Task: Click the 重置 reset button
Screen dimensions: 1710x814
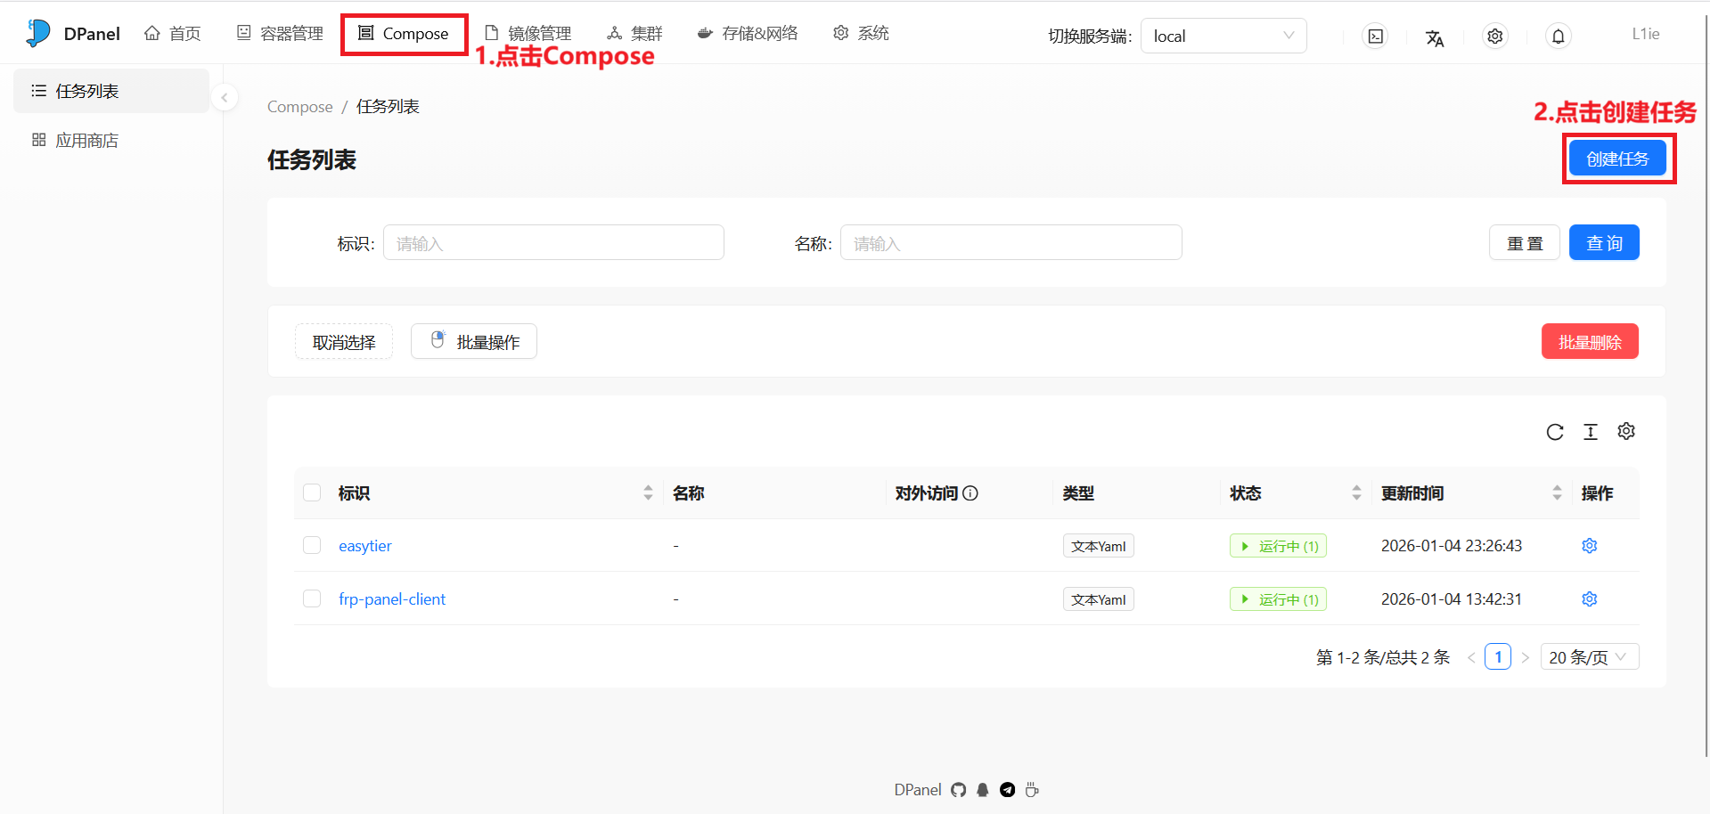Action: (x=1525, y=242)
